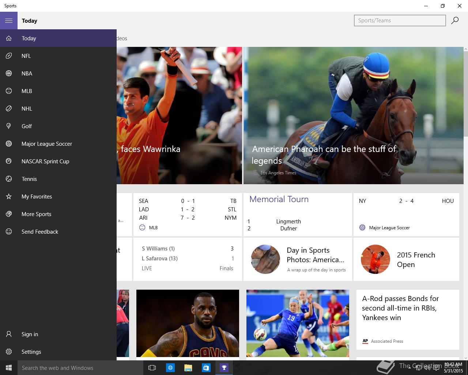
Task: Open More Sports label
Action: point(36,214)
